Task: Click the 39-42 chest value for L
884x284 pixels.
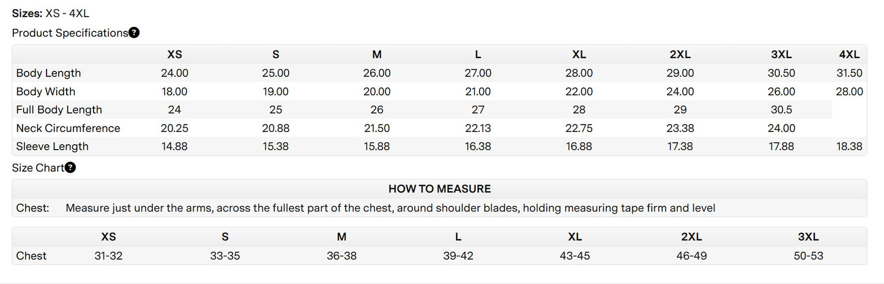Action: [458, 256]
